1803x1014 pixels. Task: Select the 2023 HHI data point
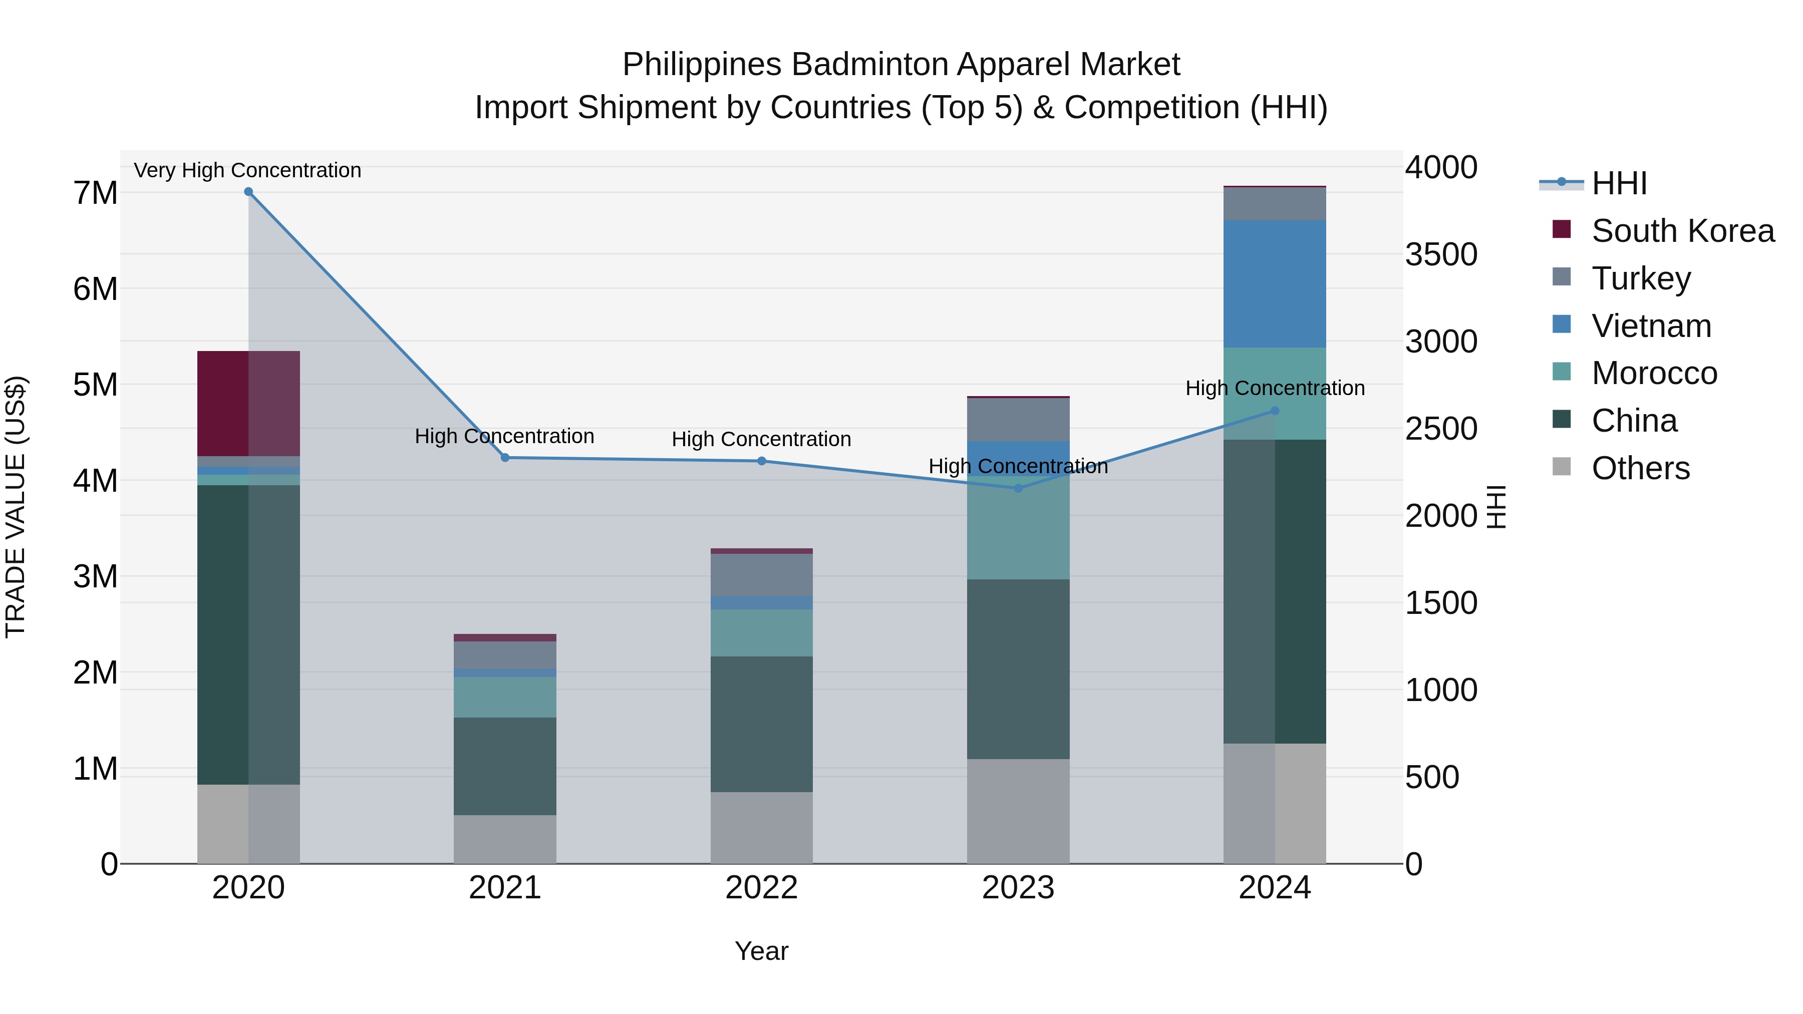pyautogui.click(x=1018, y=488)
